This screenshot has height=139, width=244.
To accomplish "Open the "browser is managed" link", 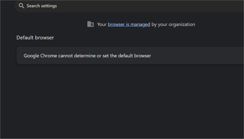I will point(129,24).
